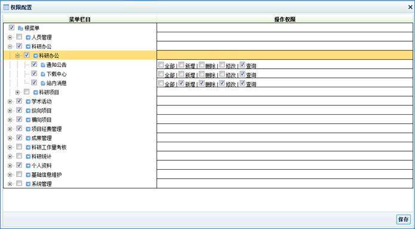Image resolution: width=415 pixels, height=229 pixels.
Task: Click the 操作权限 column header
Action: click(x=285, y=19)
